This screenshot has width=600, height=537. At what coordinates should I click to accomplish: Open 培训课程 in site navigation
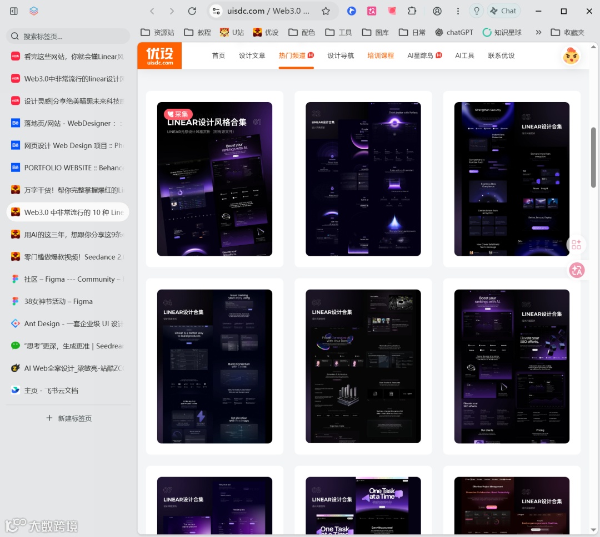[381, 56]
